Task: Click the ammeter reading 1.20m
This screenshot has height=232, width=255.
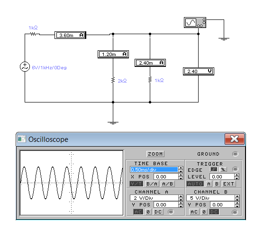Action: click(x=113, y=54)
